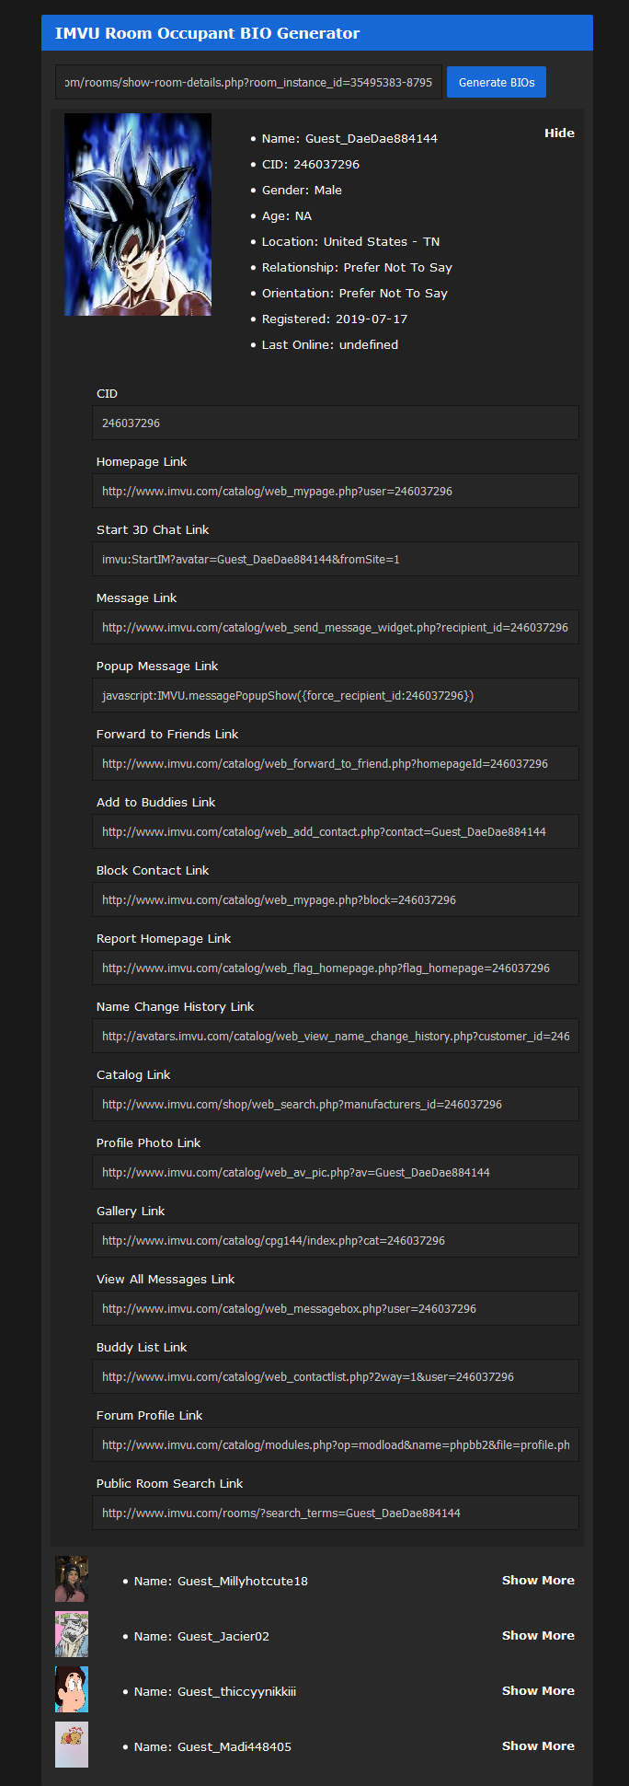Click Guest_Jacier02 avatar thumbnail
The image size is (629, 1786).
tap(72, 1634)
